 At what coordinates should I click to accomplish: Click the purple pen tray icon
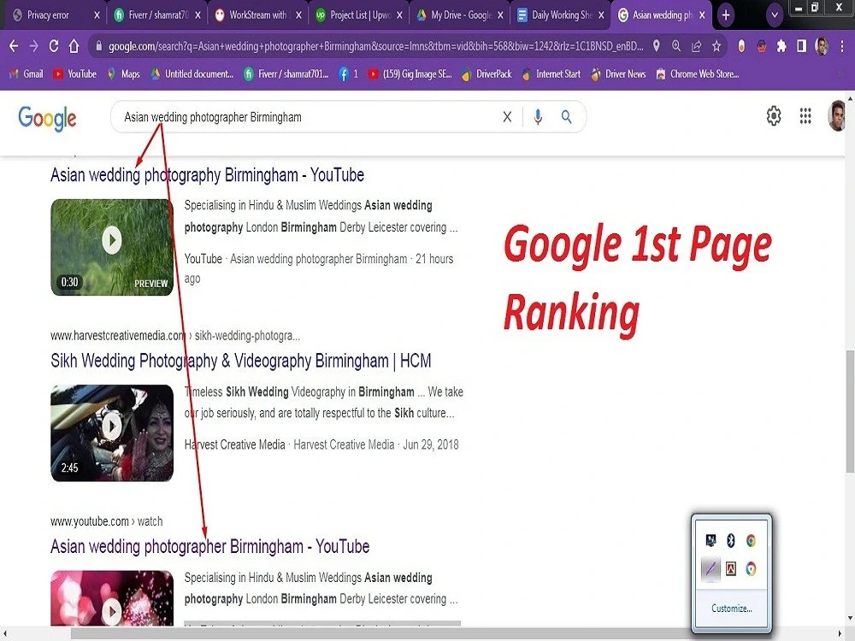711,568
